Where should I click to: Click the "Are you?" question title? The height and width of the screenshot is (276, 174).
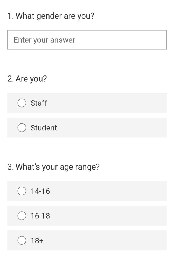[31, 79]
